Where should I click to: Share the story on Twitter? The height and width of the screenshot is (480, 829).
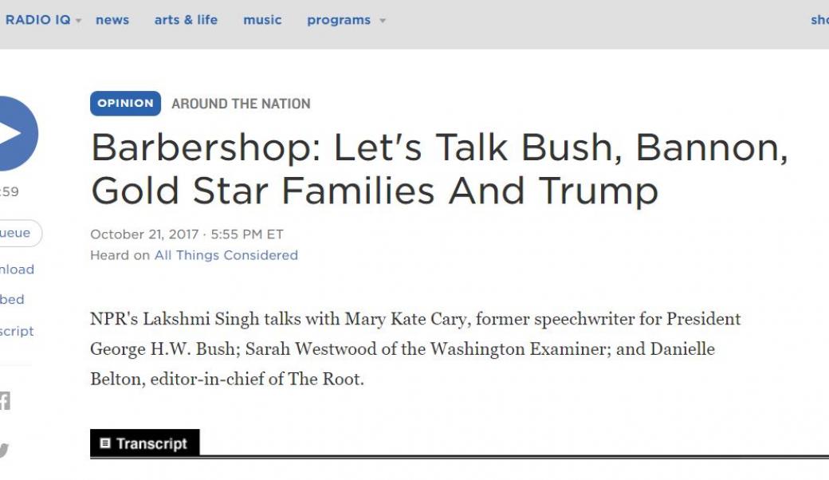6,448
